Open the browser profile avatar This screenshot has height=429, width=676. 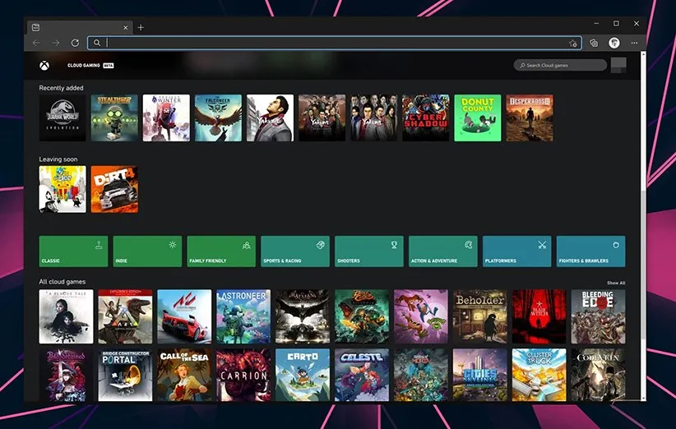614,43
